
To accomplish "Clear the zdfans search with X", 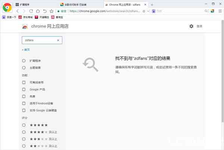I will click(58, 40).
